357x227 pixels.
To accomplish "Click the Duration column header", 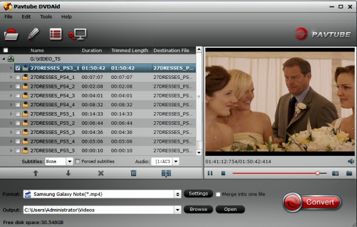I will pos(92,50).
